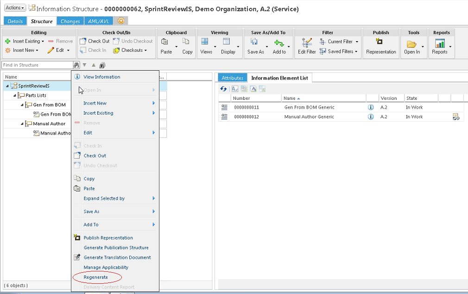Click the Display table icon
Image resolution: width=468 pixels, height=294 pixels.
click(227, 41)
